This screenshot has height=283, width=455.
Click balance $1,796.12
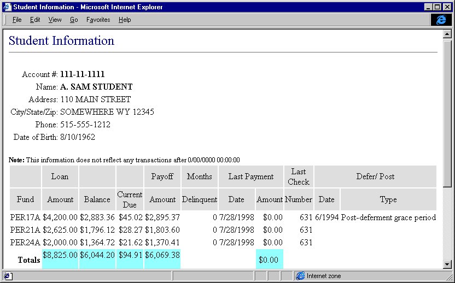[x=97, y=230]
